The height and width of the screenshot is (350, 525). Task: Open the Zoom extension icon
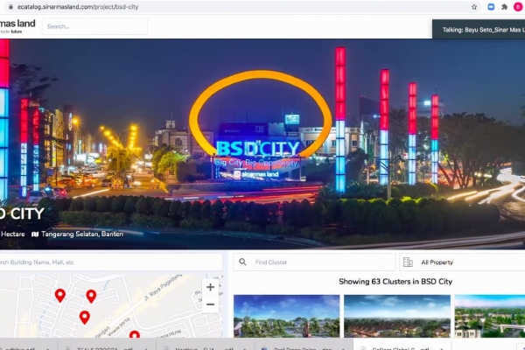click(x=490, y=7)
